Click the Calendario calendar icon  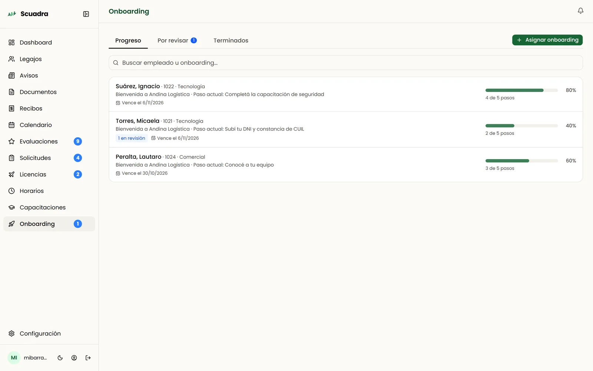pyautogui.click(x=11, y=125)
